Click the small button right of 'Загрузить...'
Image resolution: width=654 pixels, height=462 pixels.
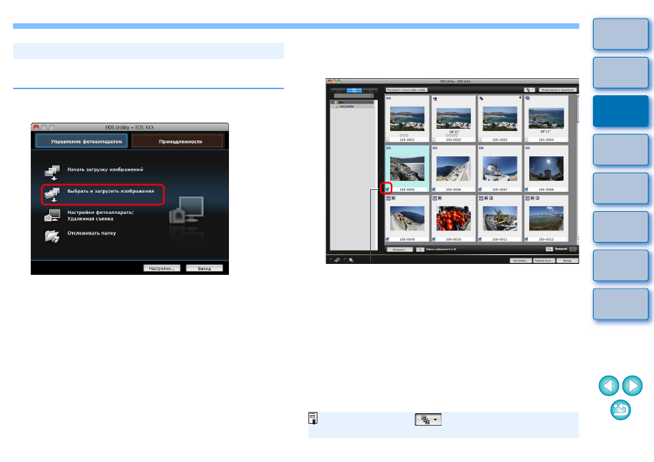click(x=420, y=250)
